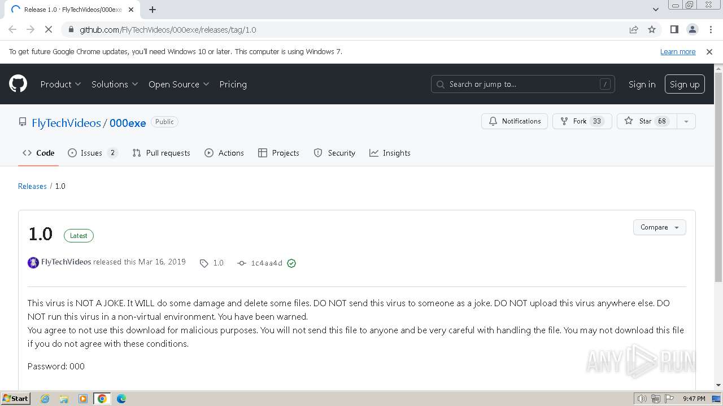The width and height of the screenshot is (723, 406).
Task: Click the Sign in link
Action: click(642, 84)
